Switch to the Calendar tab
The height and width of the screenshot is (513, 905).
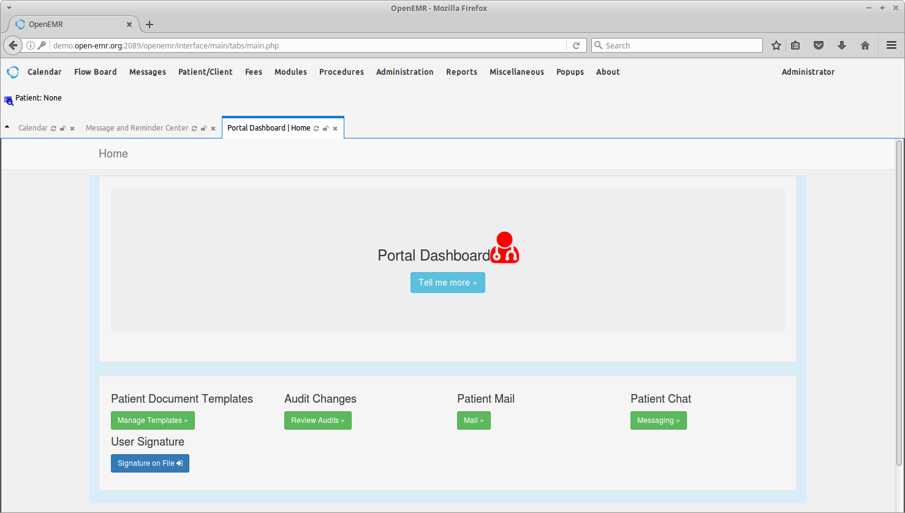pos(33,128)
